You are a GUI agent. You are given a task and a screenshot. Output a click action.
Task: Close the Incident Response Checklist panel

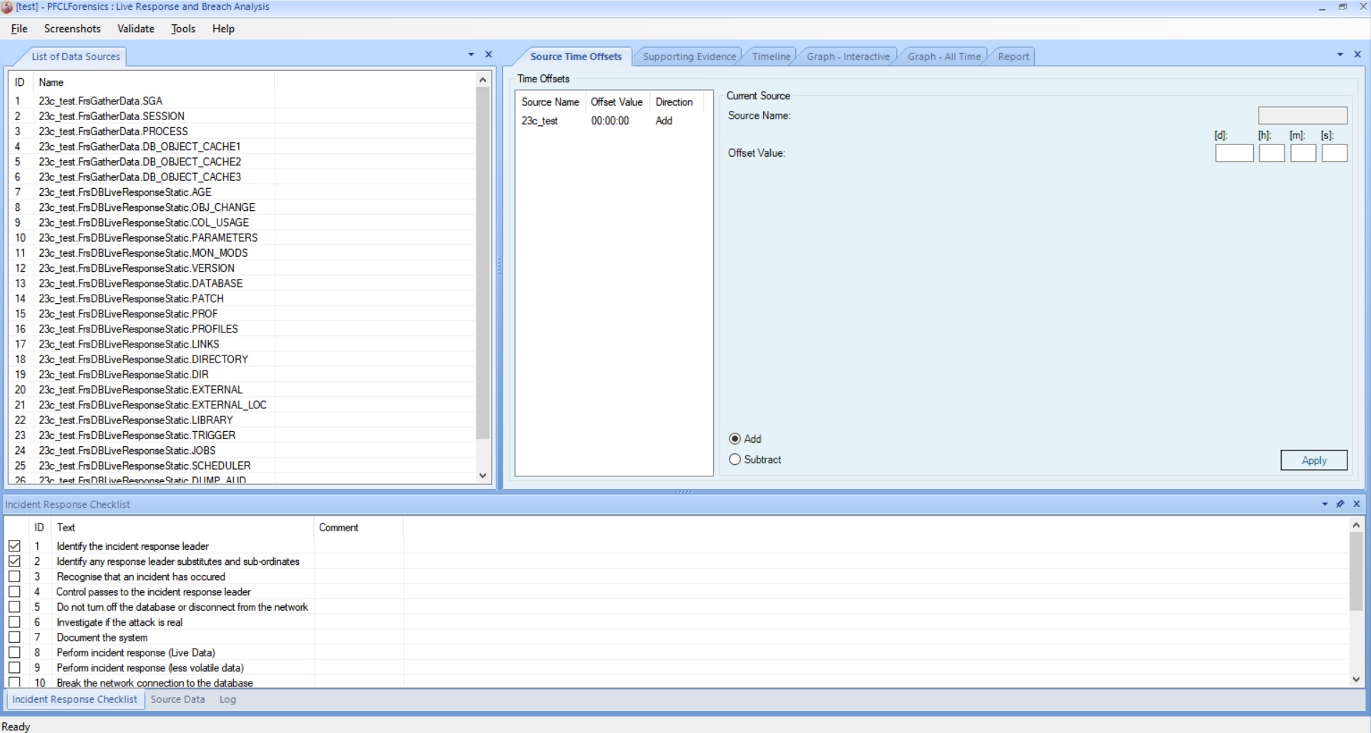[x=1356, y=504]
